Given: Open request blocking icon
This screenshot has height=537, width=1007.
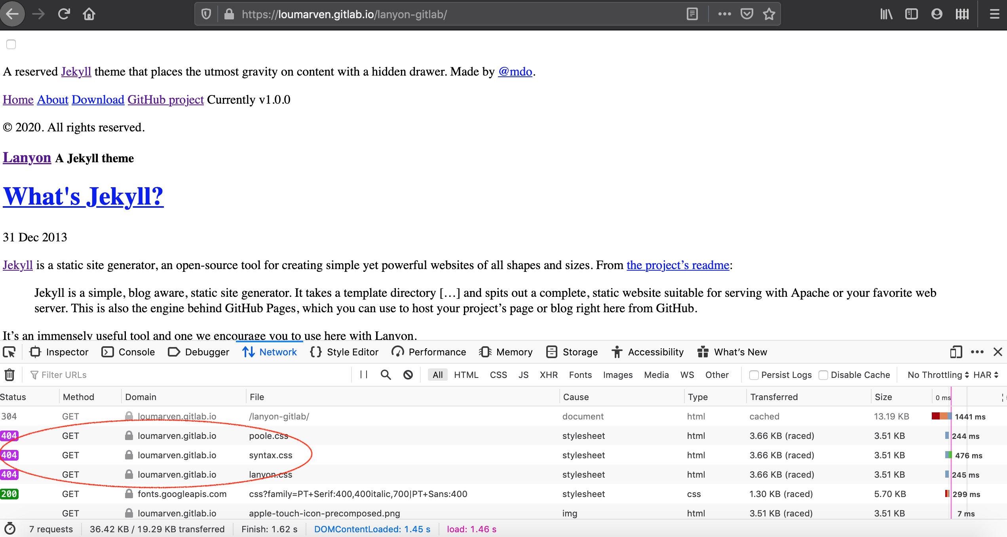Looking at the screenshot, I should pyautogui.click(x=408, y=375).
